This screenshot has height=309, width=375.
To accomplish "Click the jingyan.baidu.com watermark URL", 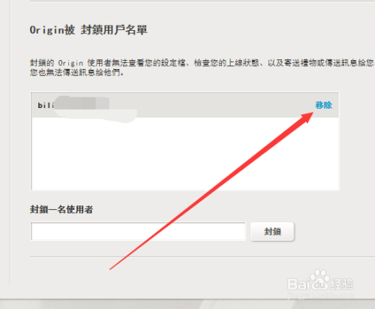I will tap(321, 295).
